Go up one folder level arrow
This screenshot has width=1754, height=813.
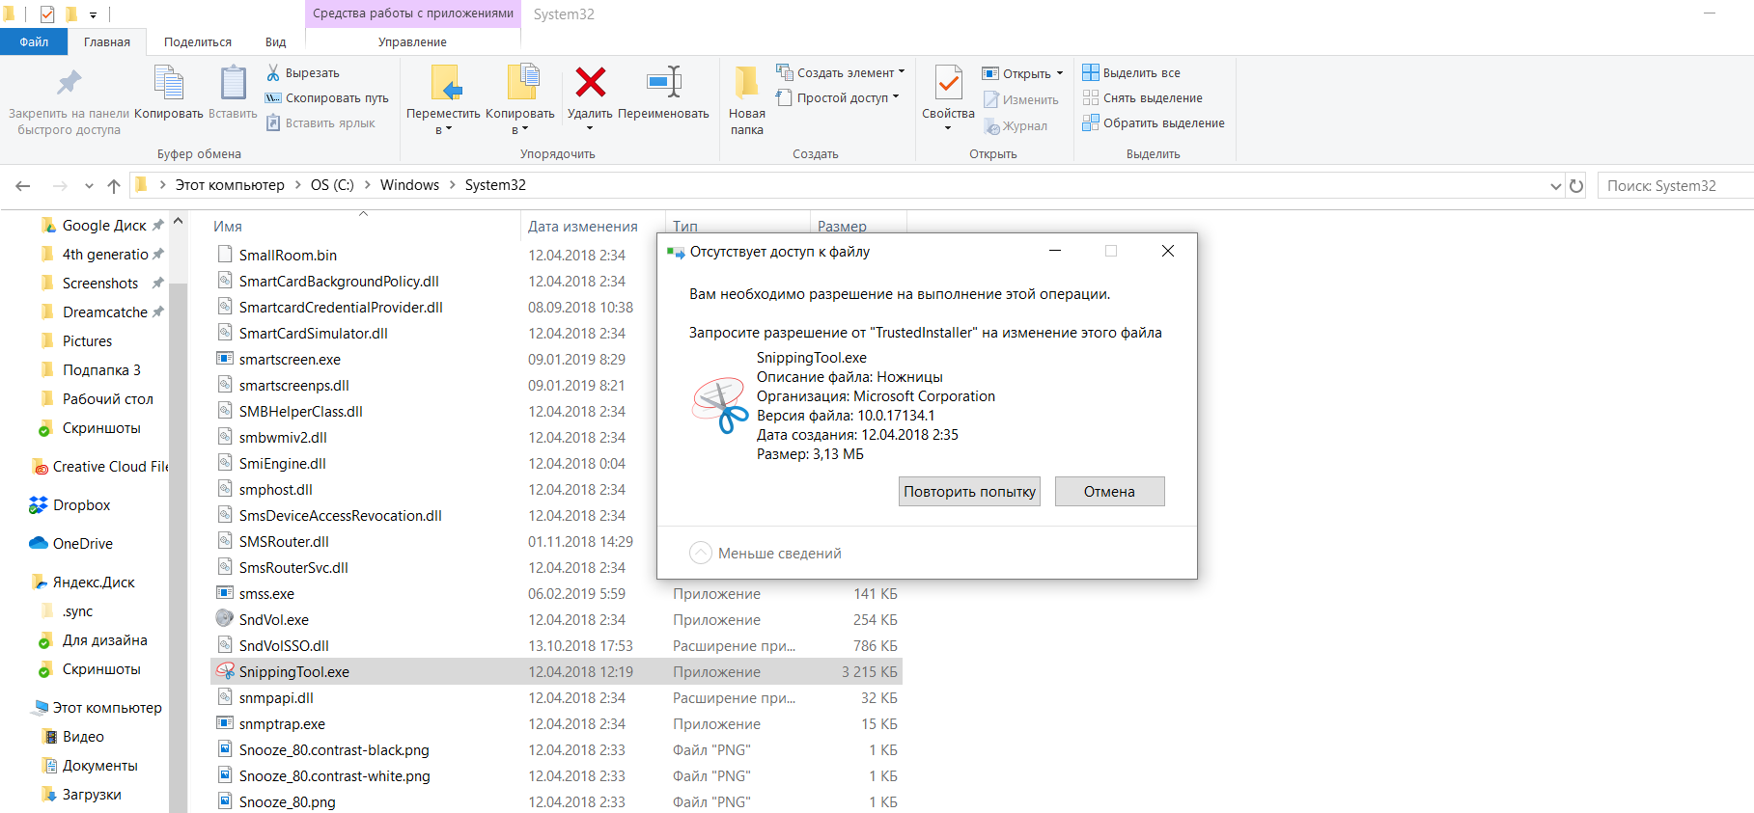pyautogui.click(x=114, y=185)
